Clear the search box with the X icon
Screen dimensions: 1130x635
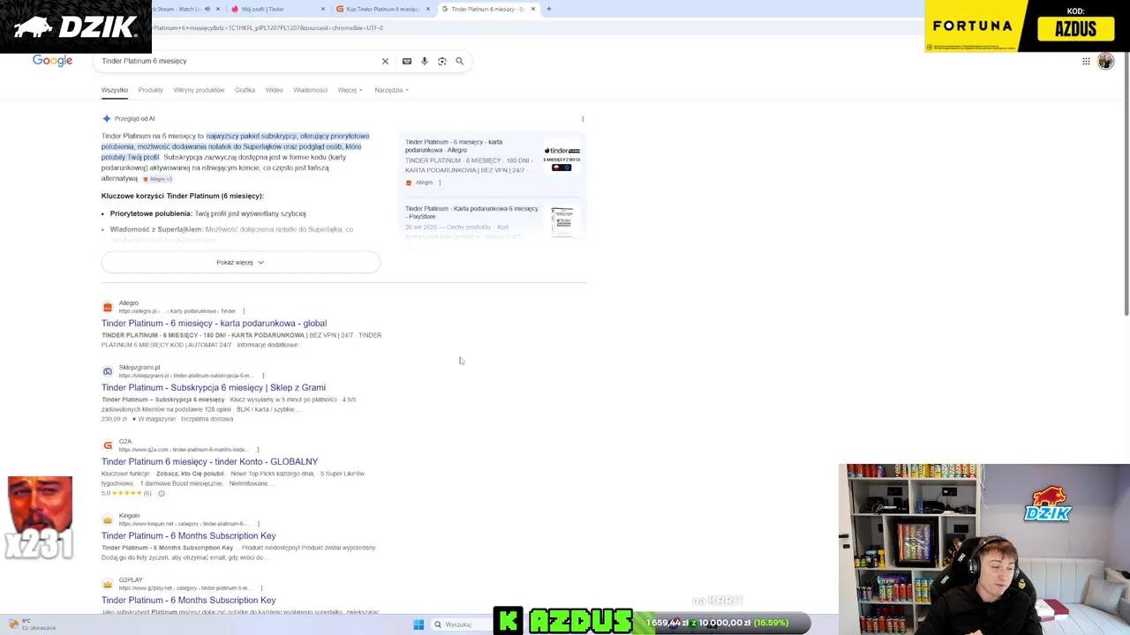coord(385,61)
